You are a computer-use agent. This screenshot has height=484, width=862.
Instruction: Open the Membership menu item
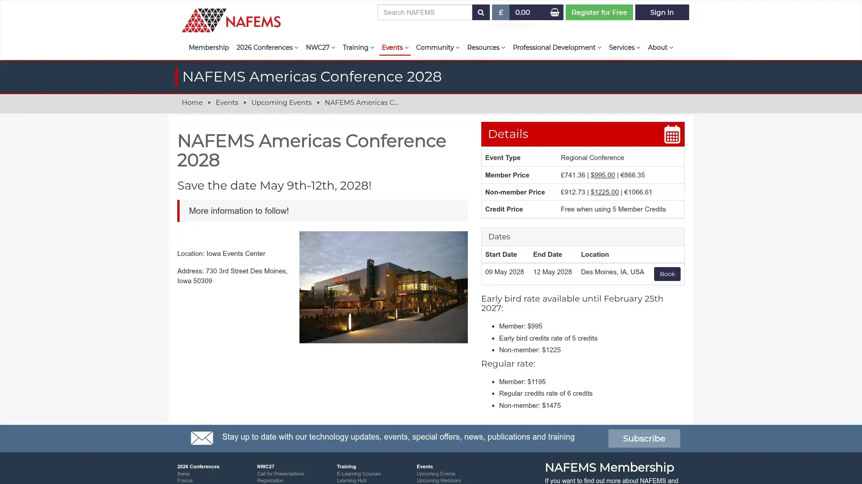(x=209, y=48)
